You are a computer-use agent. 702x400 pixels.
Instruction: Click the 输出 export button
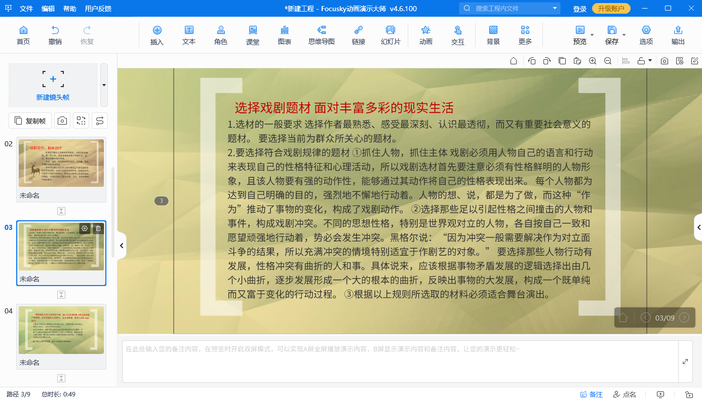point(678,35)
